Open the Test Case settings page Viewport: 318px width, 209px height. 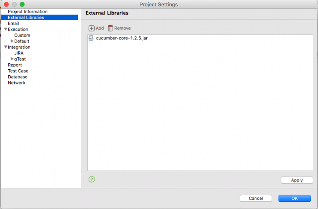click(x=18, y=71)
